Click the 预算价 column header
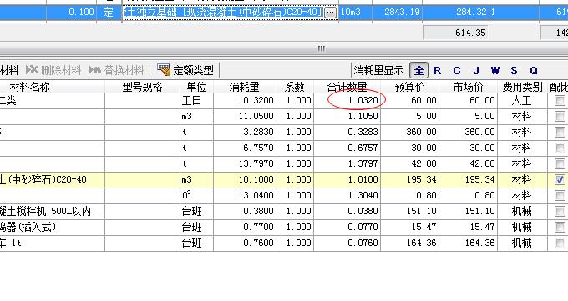The width and height of the screenshot is (568, 301). (x=409, y=87)
